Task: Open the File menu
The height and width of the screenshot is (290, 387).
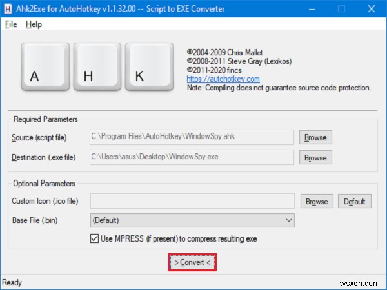Action: point(11,24)
